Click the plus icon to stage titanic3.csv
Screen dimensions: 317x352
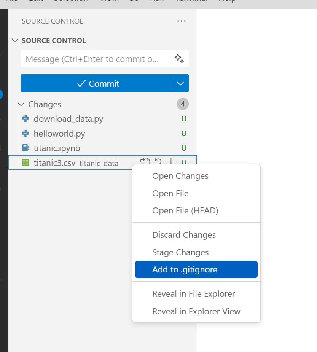point(171,162)
